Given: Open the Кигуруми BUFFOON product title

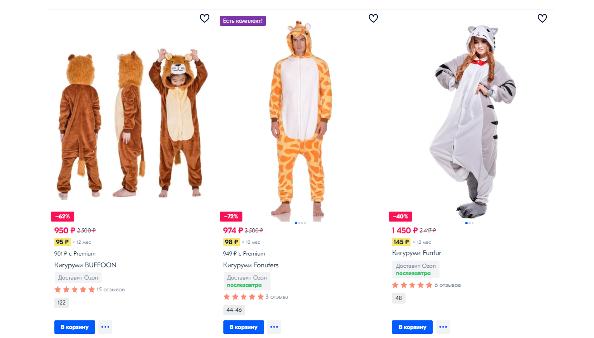Looking at the screenshot, I should pyautogui.click(x=85, y=265).
